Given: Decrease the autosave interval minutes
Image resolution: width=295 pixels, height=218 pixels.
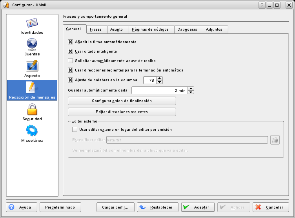Looking at the screenshot, I should click(x=191, y=92).
